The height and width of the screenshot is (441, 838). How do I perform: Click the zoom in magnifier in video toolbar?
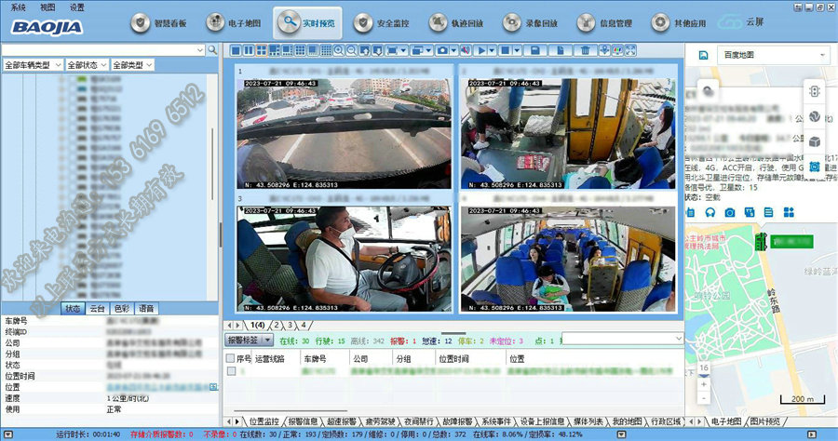[x=338, y=49]
